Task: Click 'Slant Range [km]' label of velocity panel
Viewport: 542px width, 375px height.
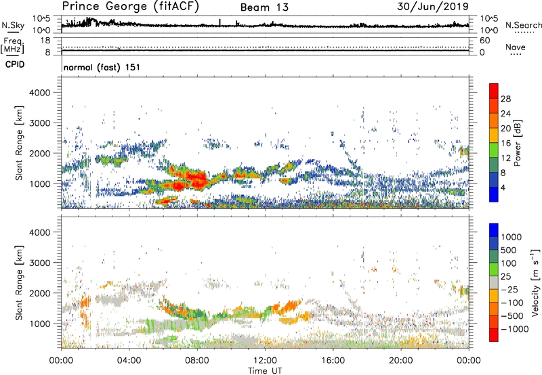Action: coord(19,282)
